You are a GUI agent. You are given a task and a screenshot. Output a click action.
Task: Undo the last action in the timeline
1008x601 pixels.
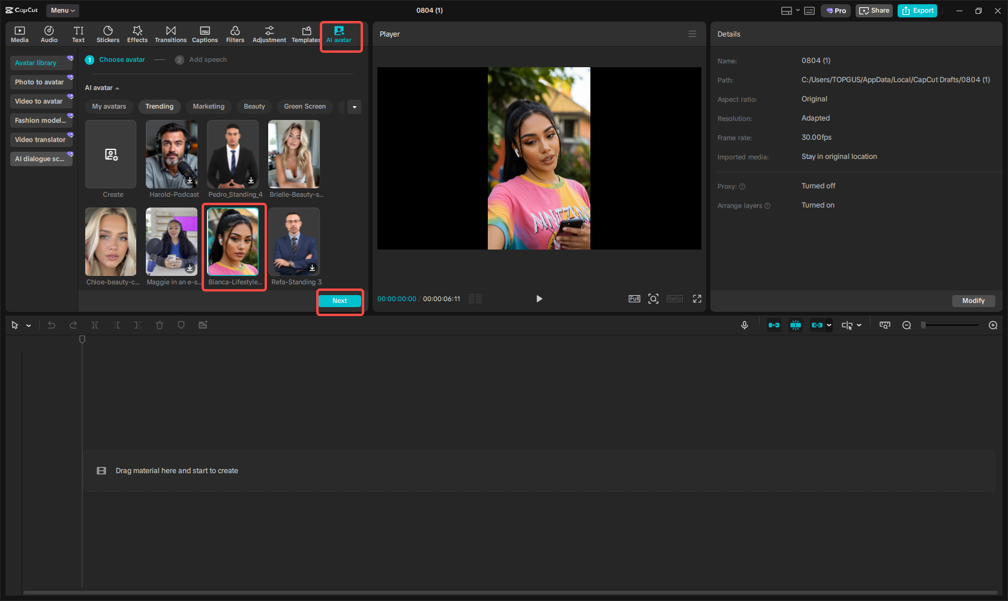[x=52, y=324]
